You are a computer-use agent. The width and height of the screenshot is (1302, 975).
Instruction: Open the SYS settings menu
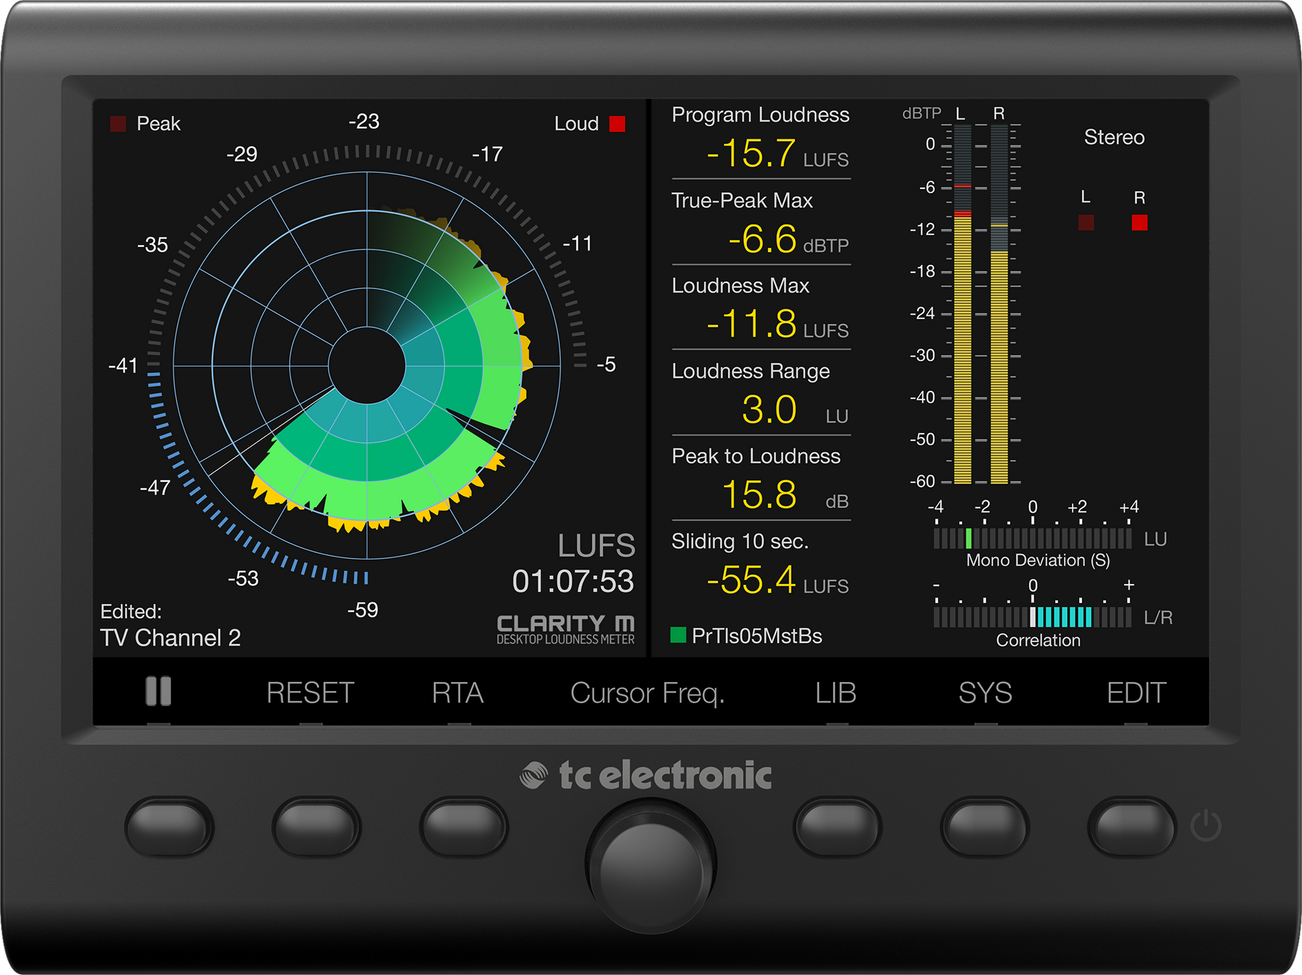point(985,693)
